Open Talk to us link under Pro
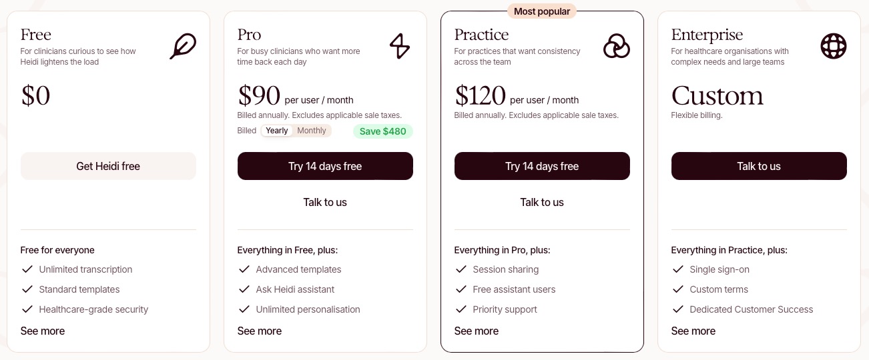This screenshot has height=360, width=869. point(325,202)
